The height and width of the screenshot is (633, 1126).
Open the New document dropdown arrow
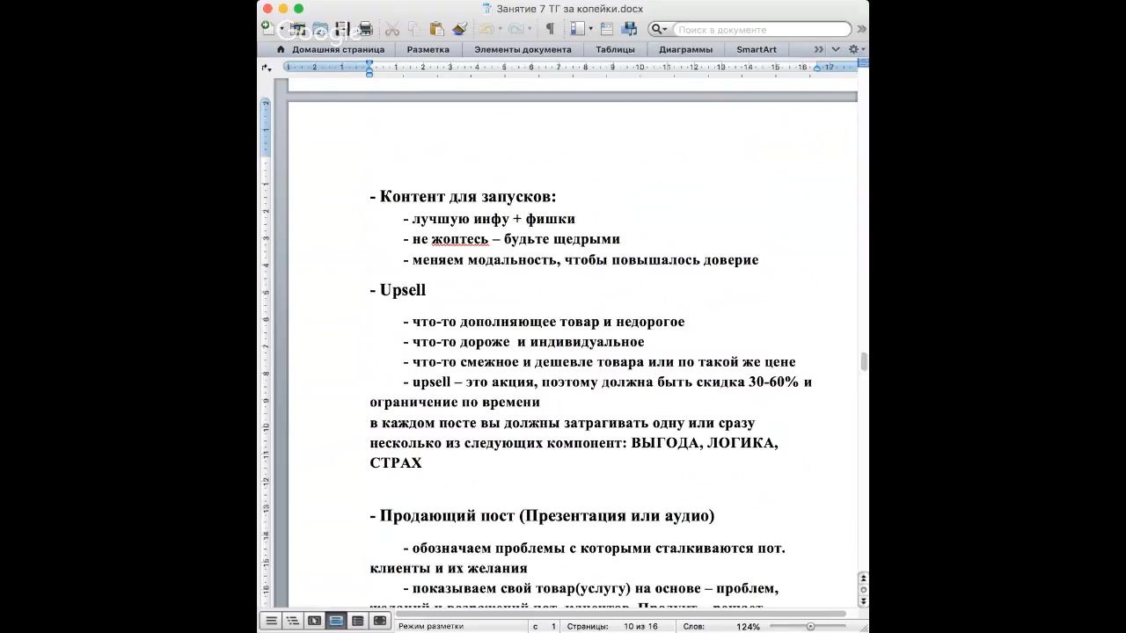281,29
